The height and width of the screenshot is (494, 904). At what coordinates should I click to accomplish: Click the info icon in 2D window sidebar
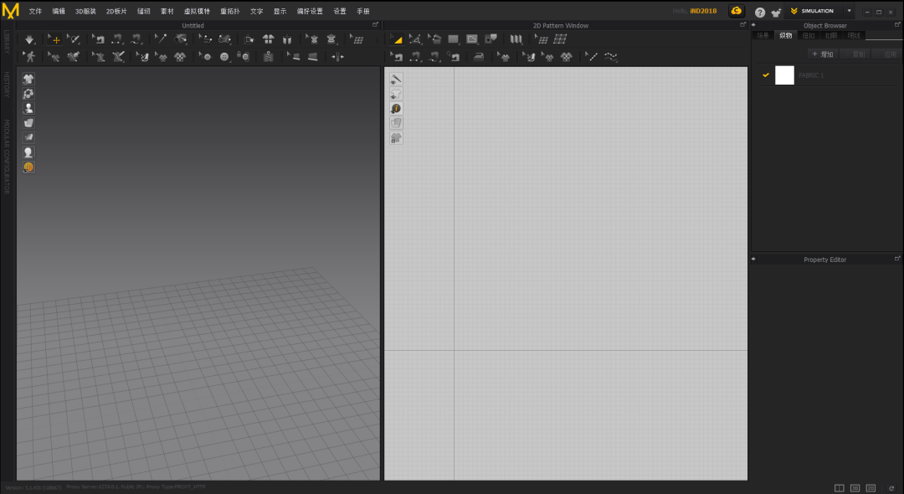396,108
